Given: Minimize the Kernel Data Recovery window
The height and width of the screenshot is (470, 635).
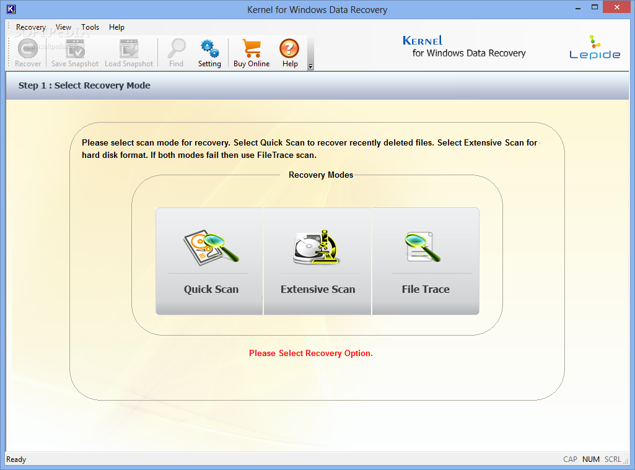Looking at the screenshot, I should point(578,7).
